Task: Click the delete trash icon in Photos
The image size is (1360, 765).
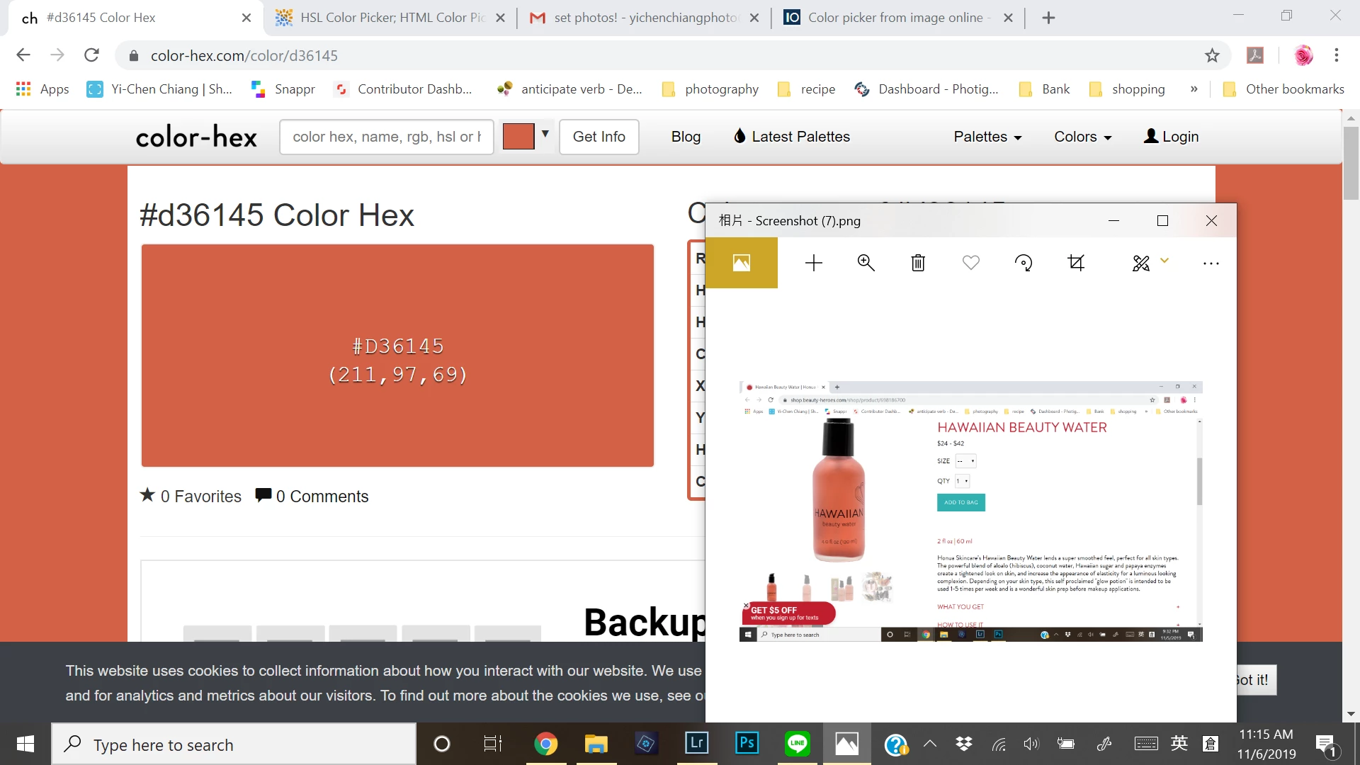Action: [x=918, y=263]
